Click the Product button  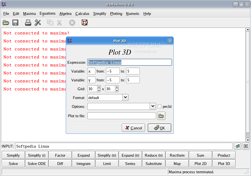point(224,155)
